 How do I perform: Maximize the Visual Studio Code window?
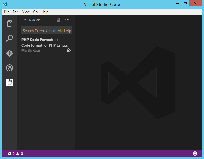coord(185,3)
